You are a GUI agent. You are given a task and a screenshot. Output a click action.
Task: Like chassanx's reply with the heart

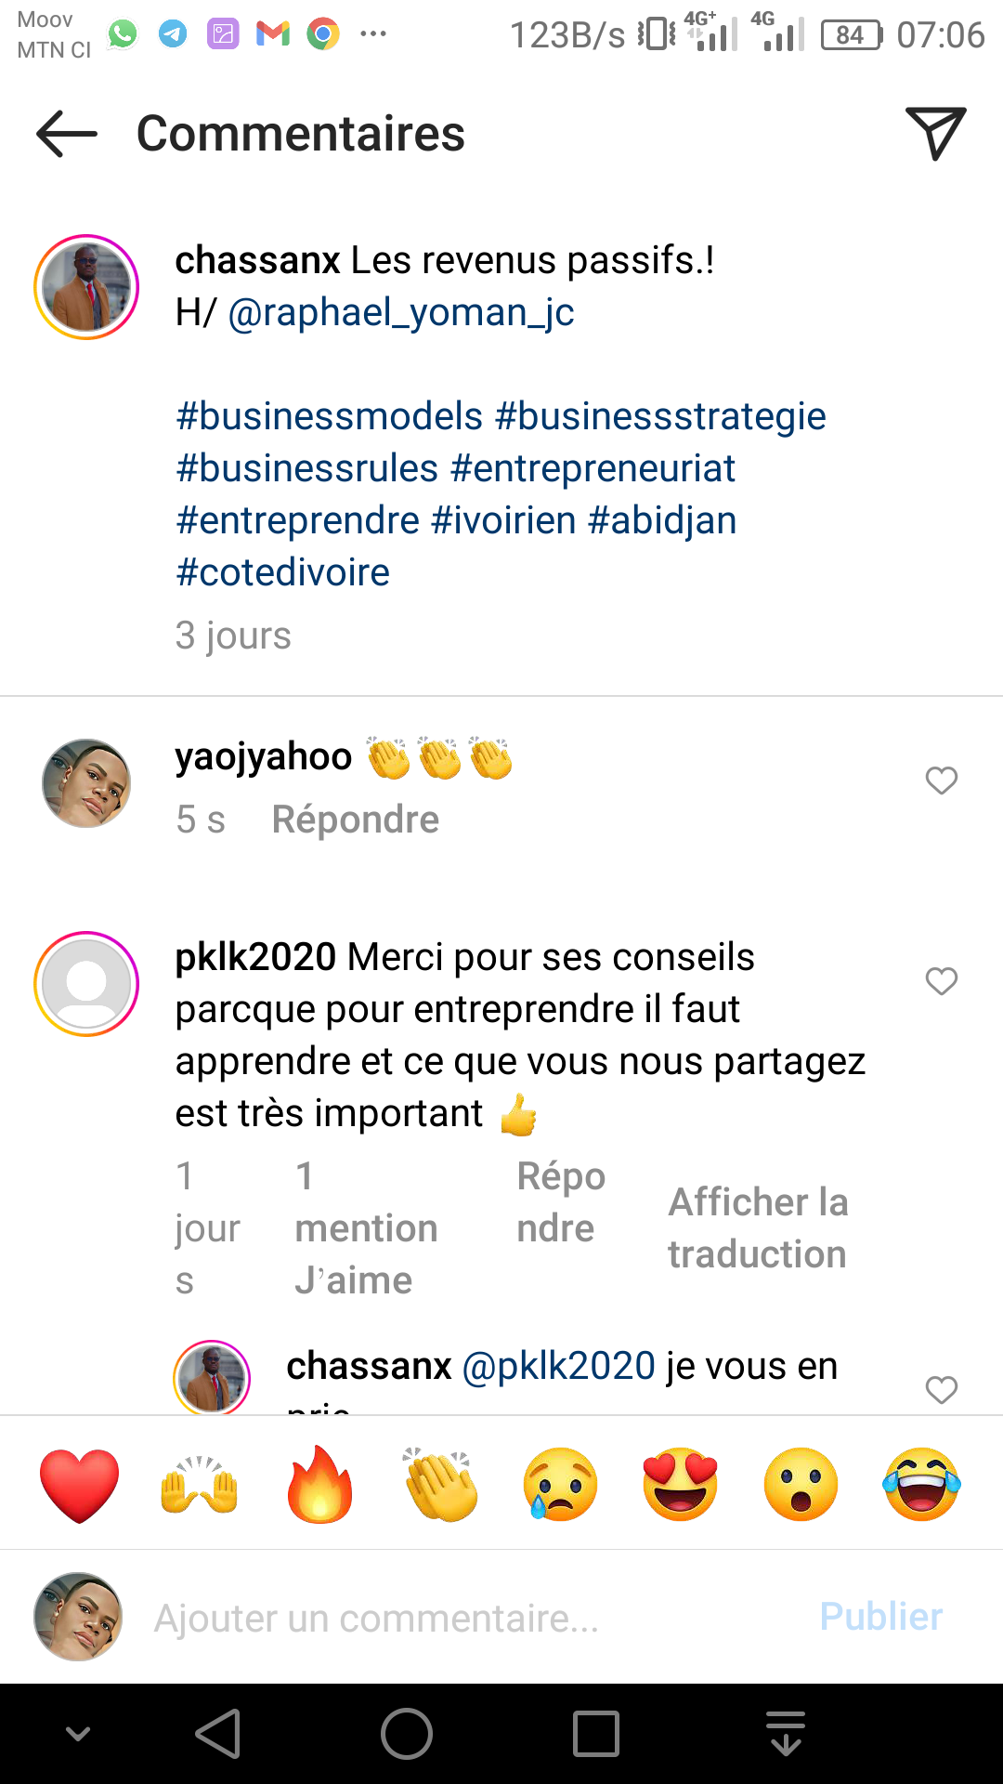tap(941, 1389)
